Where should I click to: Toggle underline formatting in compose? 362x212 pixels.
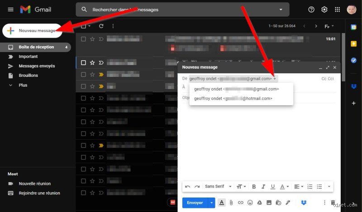click(x=273, y=186)
